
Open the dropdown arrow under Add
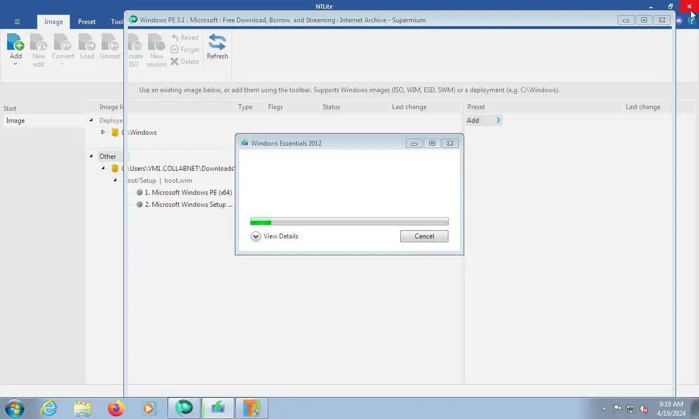click(15, 64)
